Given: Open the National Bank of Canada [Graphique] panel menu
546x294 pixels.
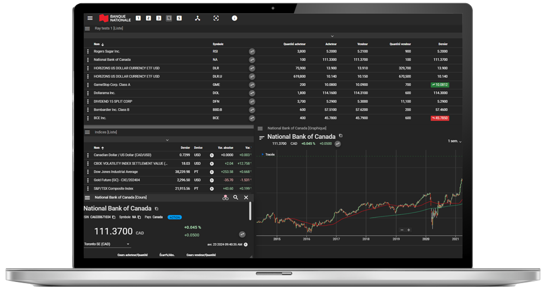Looking at the screenshot, I should click(x=260, y=128).
